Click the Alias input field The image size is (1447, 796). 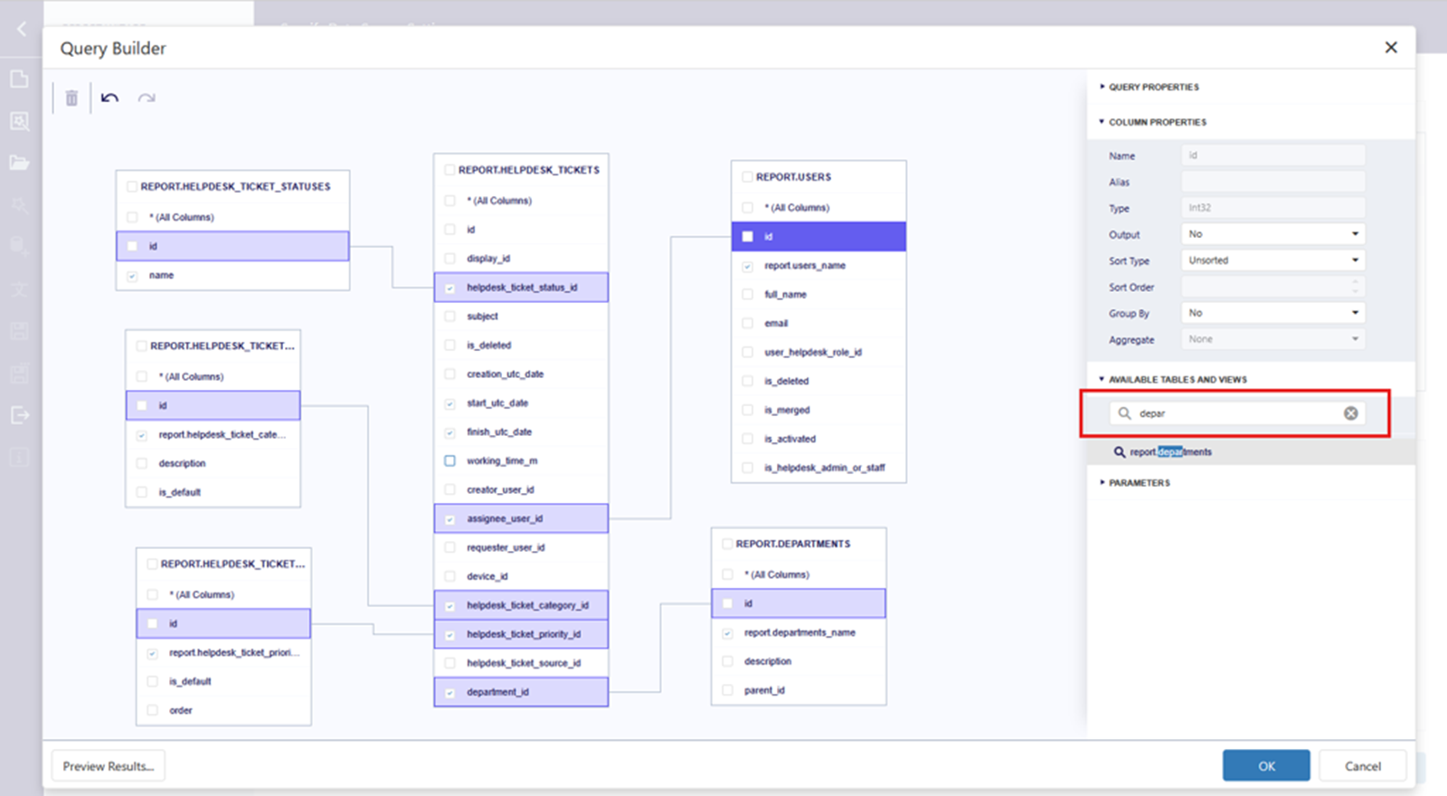click(x=1272, y=182)
